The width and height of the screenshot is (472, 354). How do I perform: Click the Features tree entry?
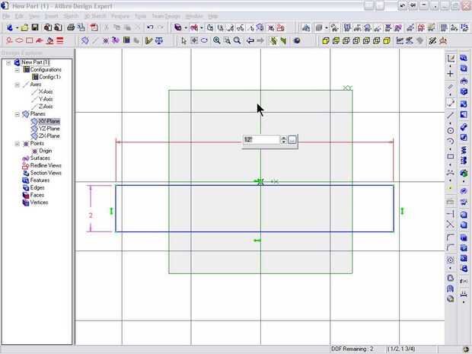tap(40, 180)
